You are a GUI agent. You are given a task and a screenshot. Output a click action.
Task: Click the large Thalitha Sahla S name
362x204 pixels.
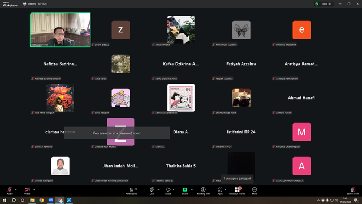click(x=181, y=166)
